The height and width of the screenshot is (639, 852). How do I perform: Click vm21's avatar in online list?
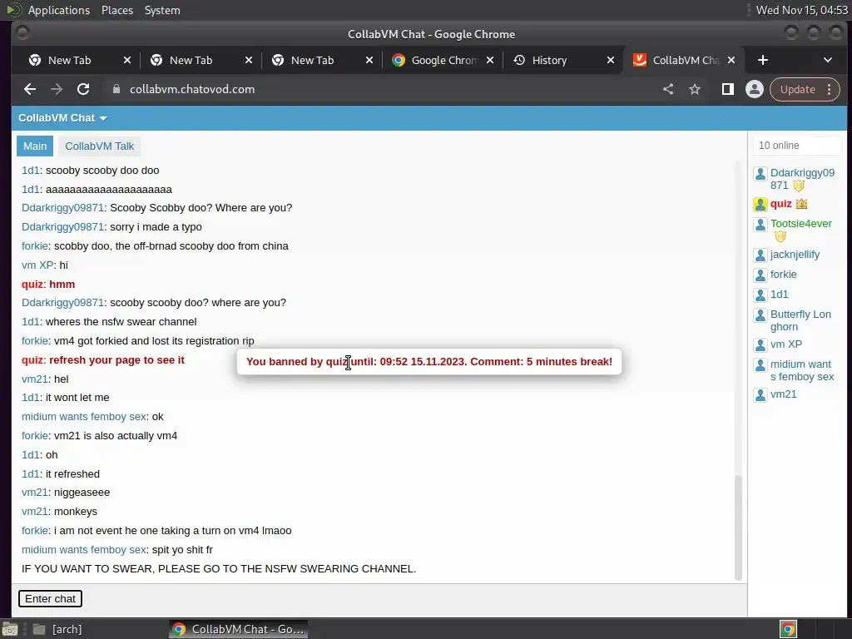pyautogui.click(x=760, y=395)
